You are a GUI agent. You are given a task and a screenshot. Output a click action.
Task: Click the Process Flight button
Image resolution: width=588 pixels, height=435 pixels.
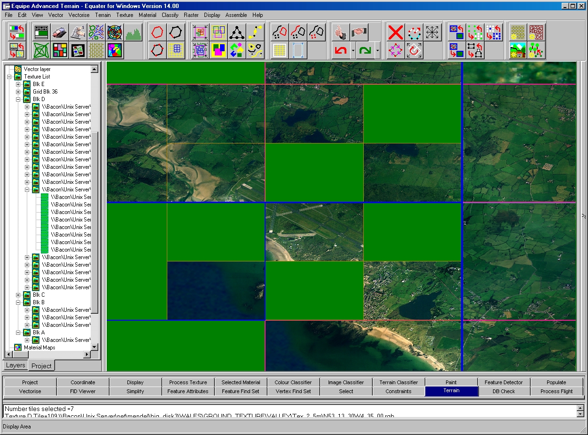click(x=557, y=391)
